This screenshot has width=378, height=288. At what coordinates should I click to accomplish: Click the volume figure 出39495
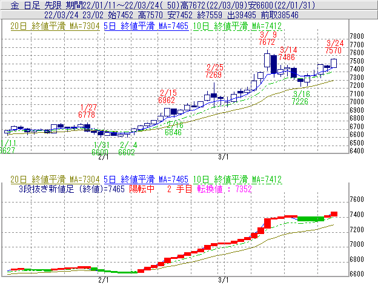[x=242, y=15]
